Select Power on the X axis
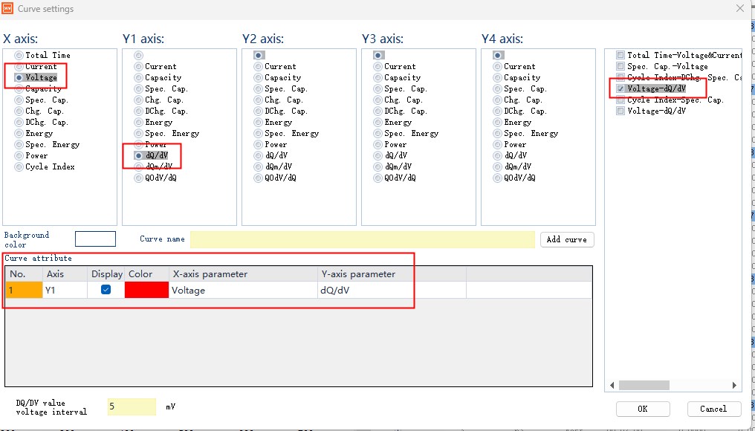 [19, 155]
